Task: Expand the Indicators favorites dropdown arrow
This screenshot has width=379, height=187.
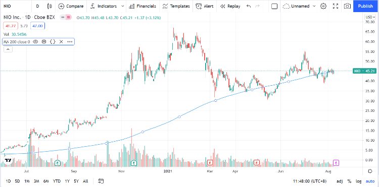Action: point(123,6)
